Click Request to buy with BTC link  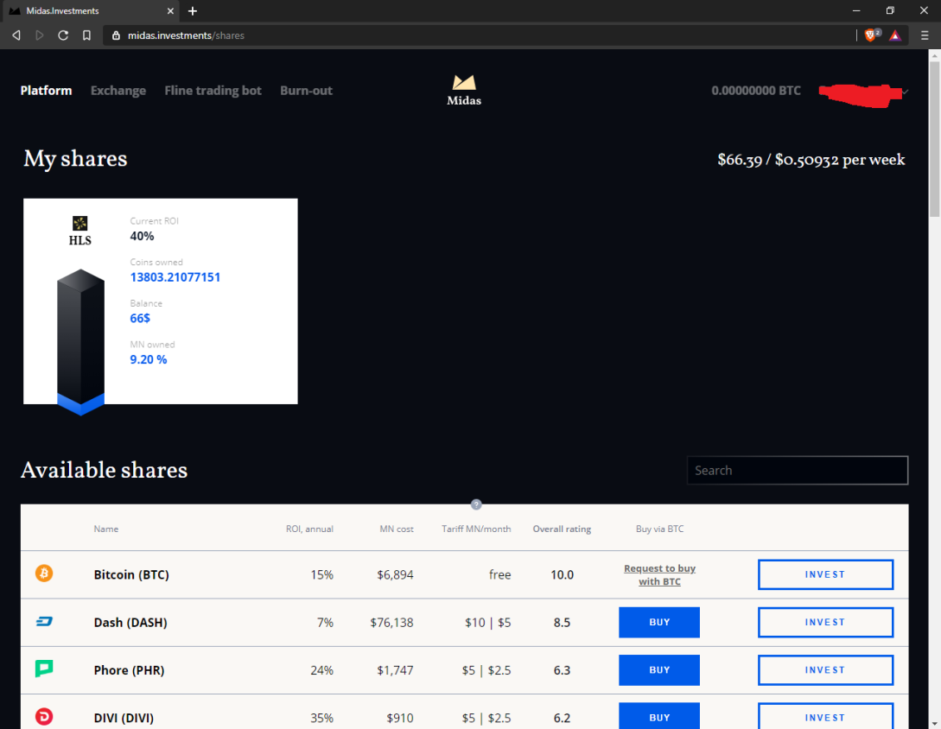[x=659, y=574]
